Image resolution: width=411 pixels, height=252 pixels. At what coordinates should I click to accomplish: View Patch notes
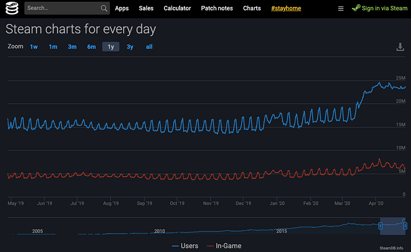click(x=217, y=8)
